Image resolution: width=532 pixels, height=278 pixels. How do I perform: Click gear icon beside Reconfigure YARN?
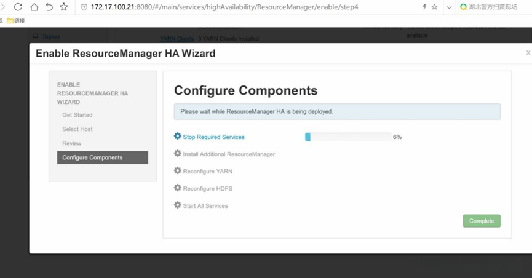pyautogui.click(x=178, y=171)
